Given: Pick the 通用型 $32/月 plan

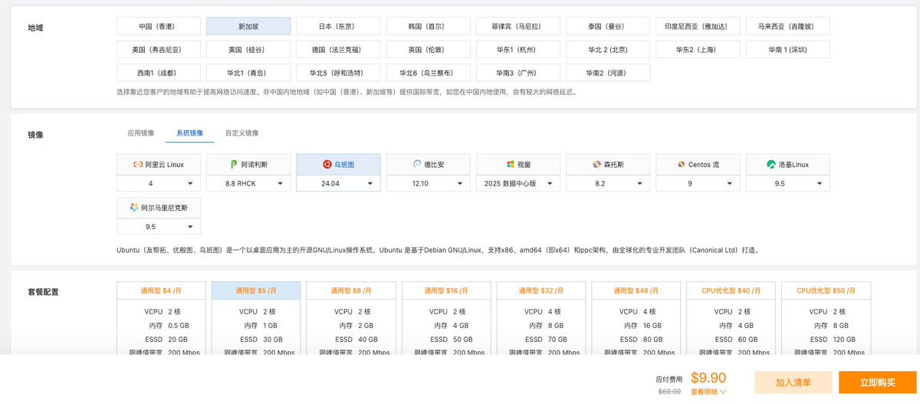Looking at the screenshot, I should 541,318.
